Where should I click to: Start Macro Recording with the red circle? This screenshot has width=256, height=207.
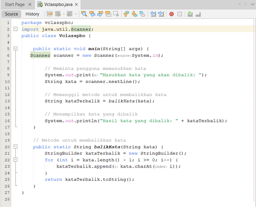click(x=172, y=14)
